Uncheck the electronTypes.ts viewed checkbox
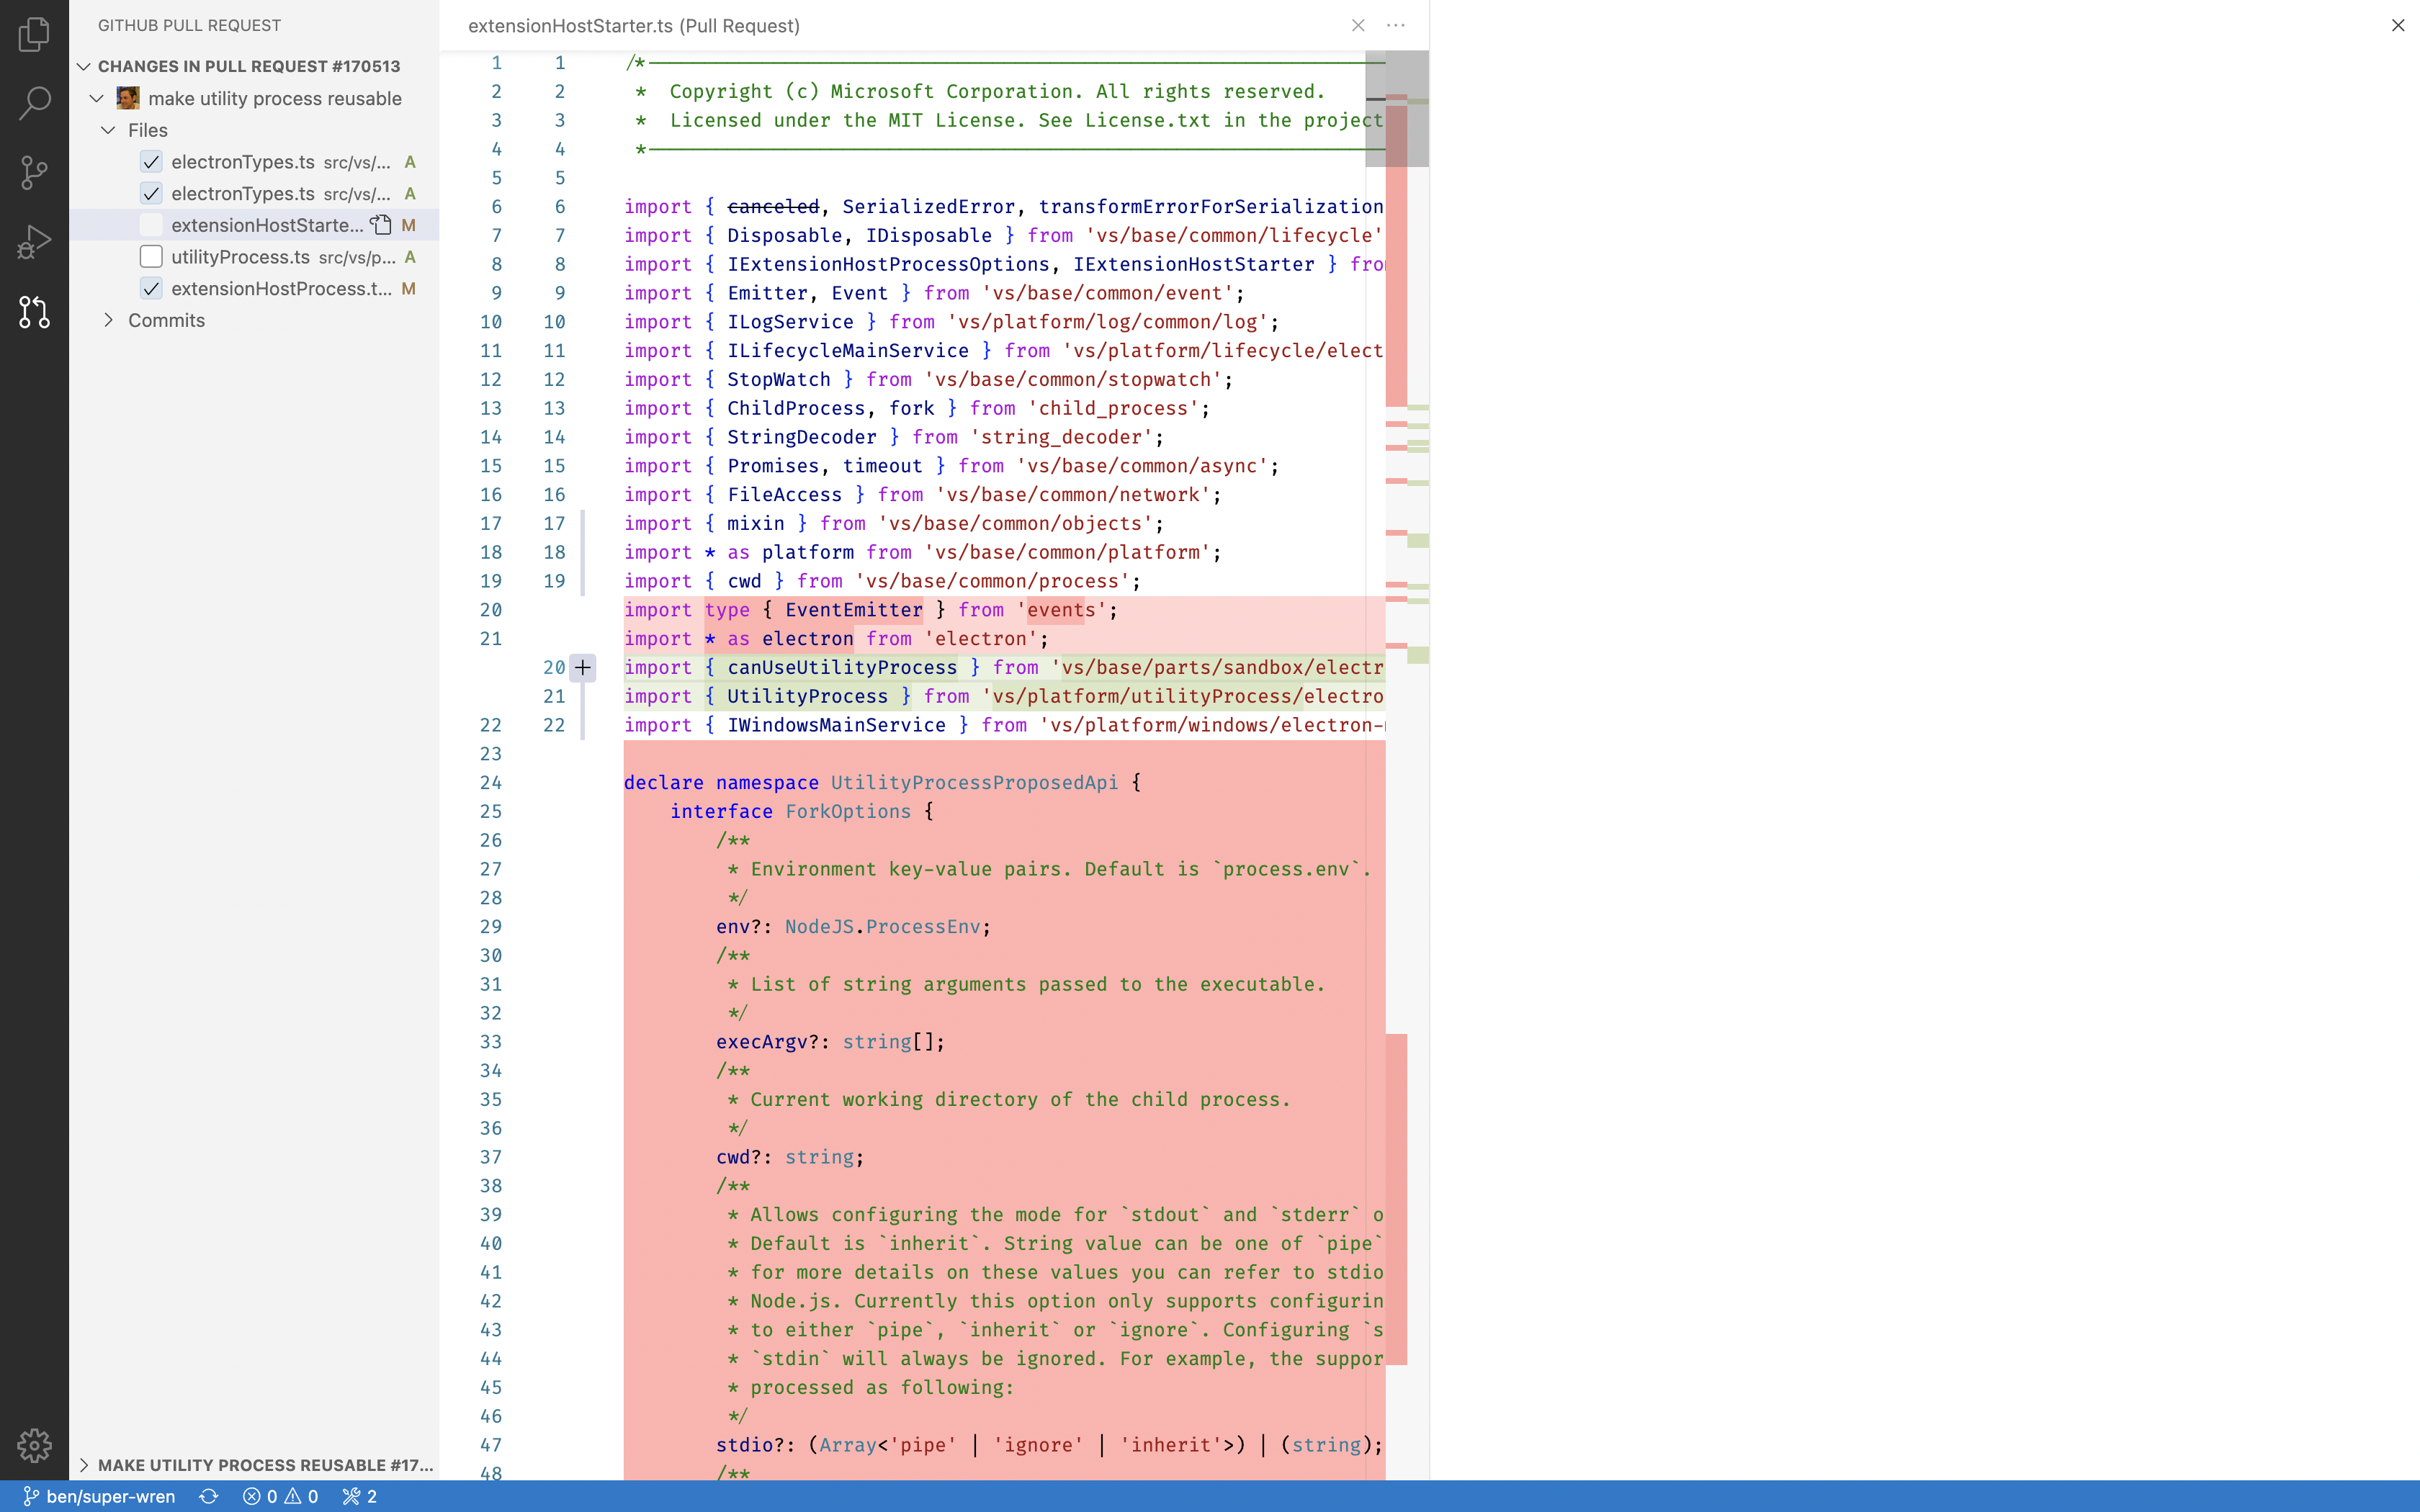This screenshot has height=1512, width=2420. [151, 161]
